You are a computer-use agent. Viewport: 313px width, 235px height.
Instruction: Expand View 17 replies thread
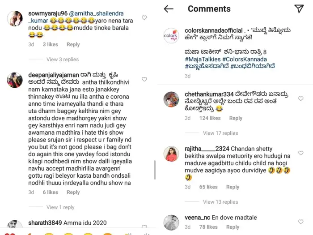220,133
